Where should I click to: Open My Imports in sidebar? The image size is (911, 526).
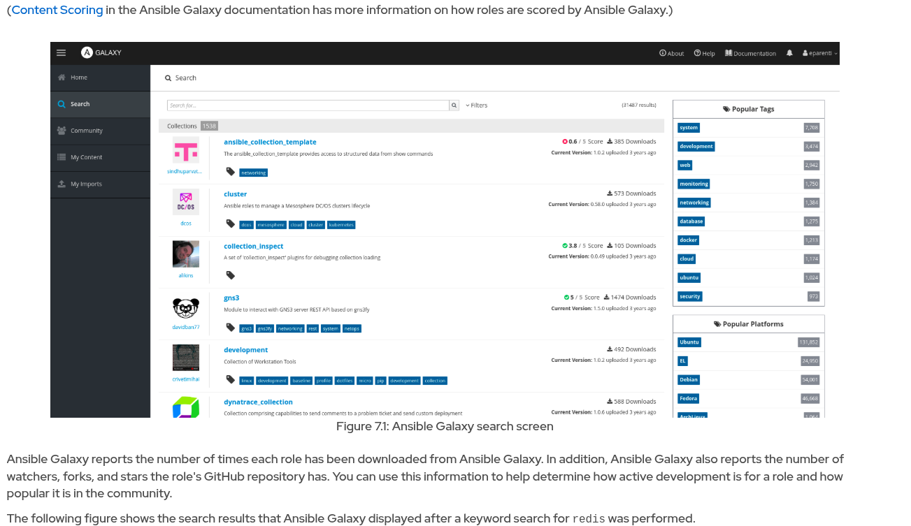(86, 184)
